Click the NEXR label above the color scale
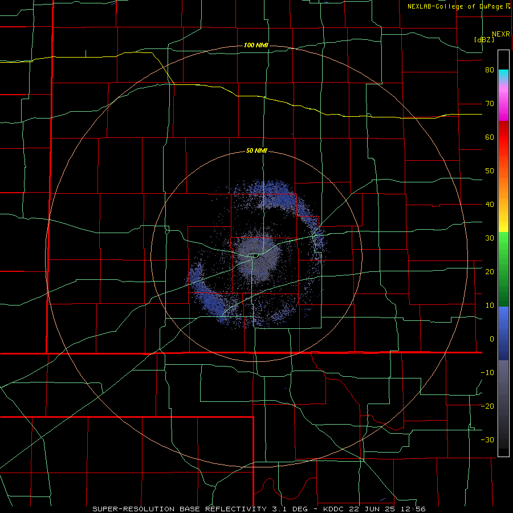513x513 pixels. [x=500, y=34]
